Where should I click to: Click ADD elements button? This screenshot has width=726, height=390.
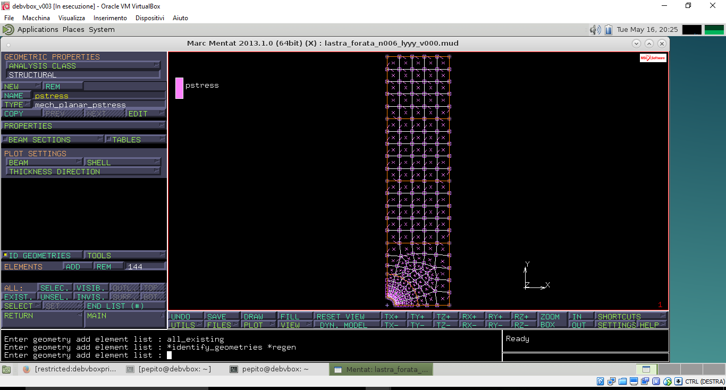pyautogui.click(x=78, y=266)
